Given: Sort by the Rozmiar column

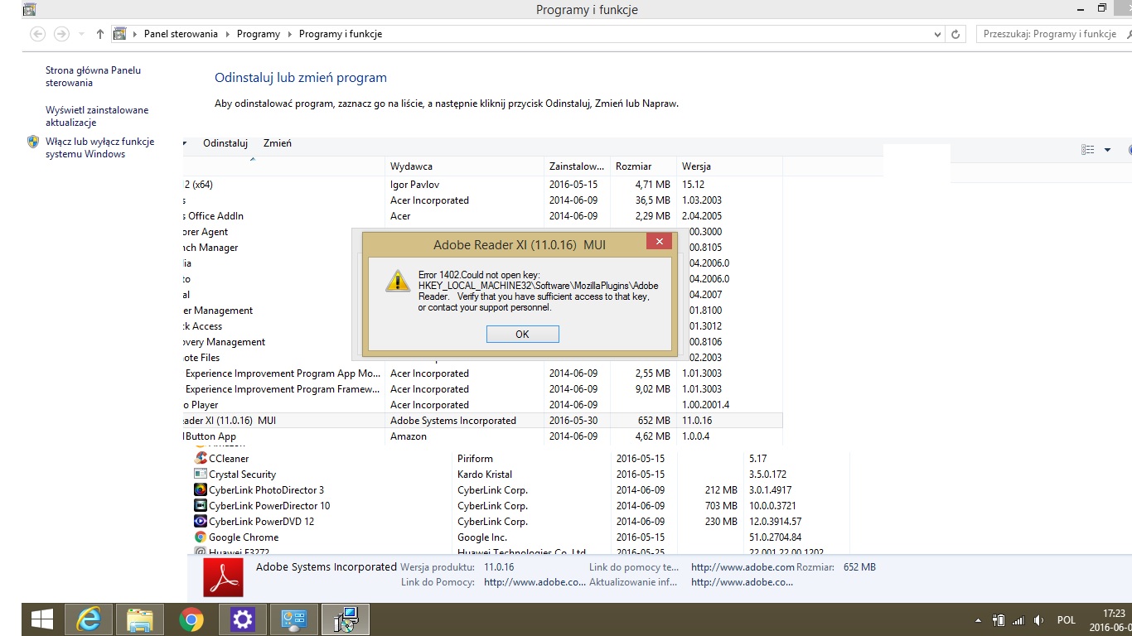Looking at the screenshot, I should (643, 166).
